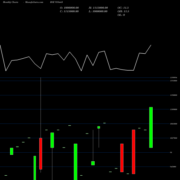Click the 'C: 1115000.00' close value
This screenshot has height=180, width=180.
(69, 12)
